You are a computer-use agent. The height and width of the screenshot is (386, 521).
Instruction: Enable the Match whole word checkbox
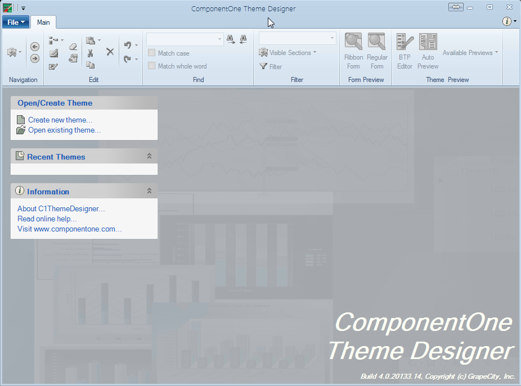(x=151, y=66)
